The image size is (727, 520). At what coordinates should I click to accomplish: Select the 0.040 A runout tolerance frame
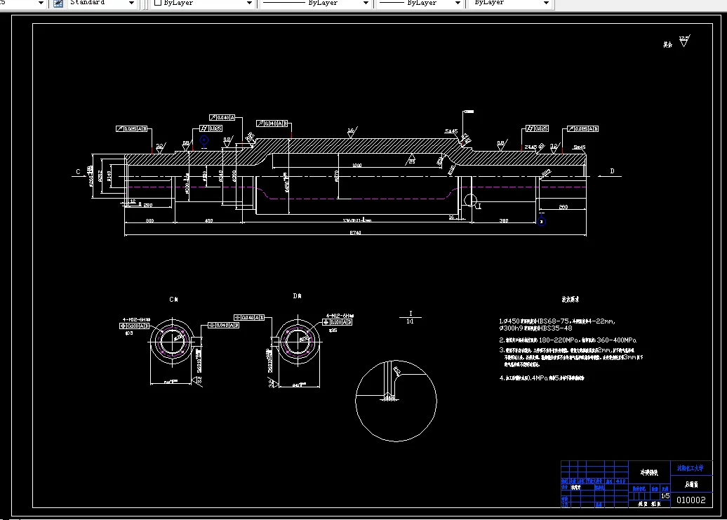coord(222,118)
